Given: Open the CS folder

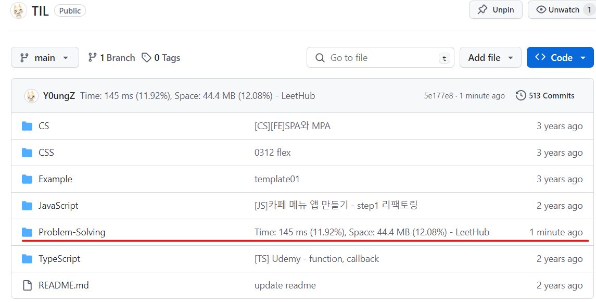Looking at the screenshot, I should (x=44, y=126).
